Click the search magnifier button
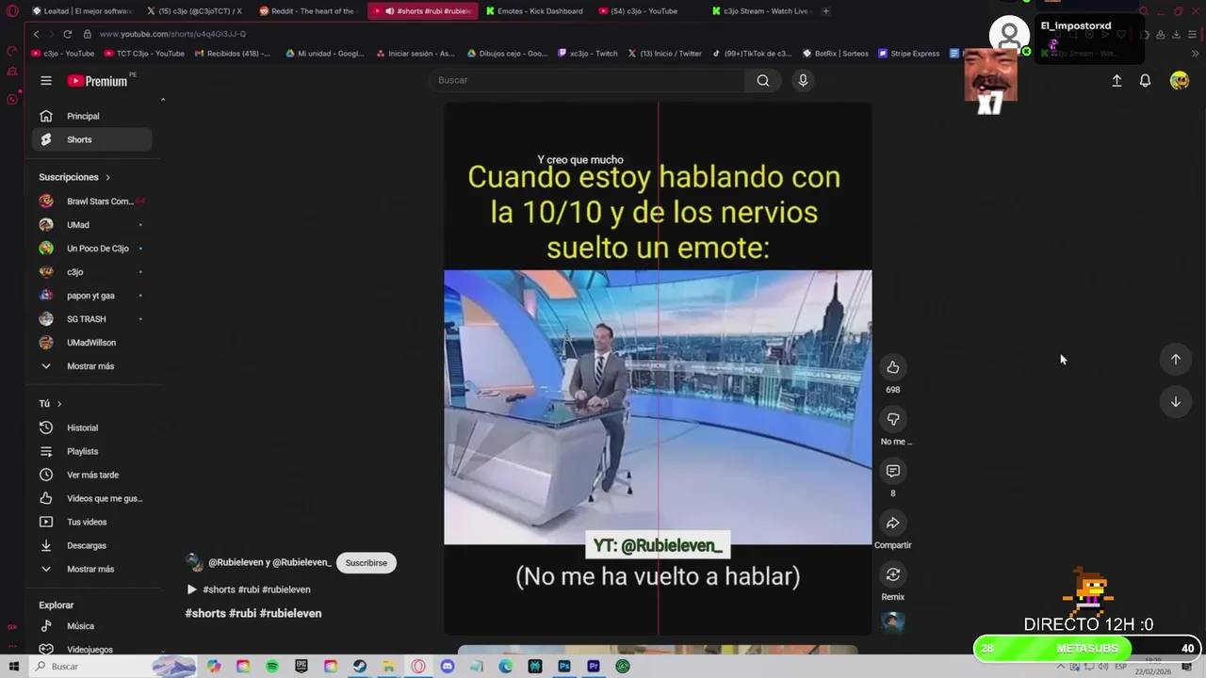1206x678 pixels. pyautogui.click(x=763, y=81)
